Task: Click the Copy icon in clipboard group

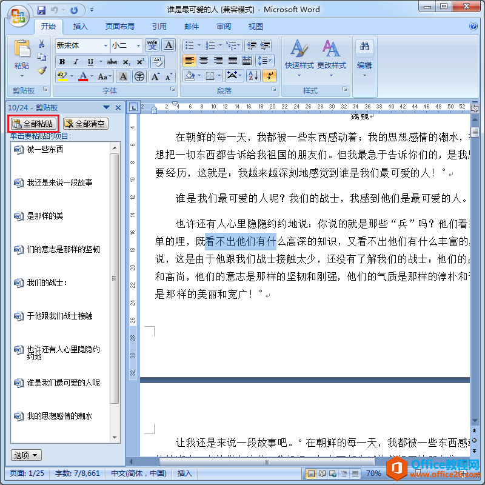Action: click(42, 57)
